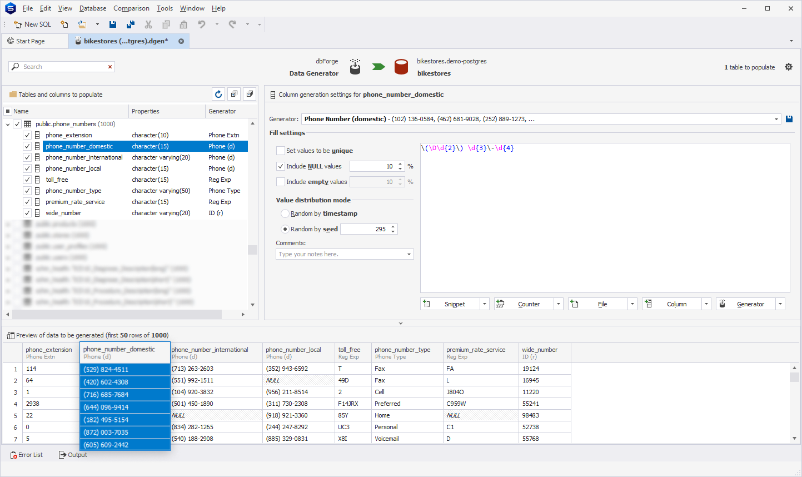The image size is (802, 477).
Task: Click the Expand All icon in tables panel
Action: tap(234, 94)
